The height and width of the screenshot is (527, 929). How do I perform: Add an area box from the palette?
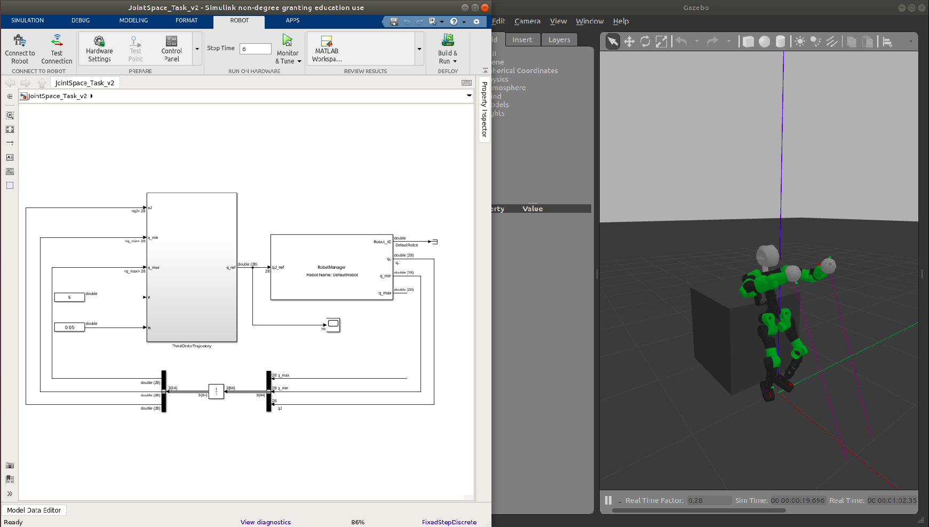pyautogui.click(x=10, y=186)
